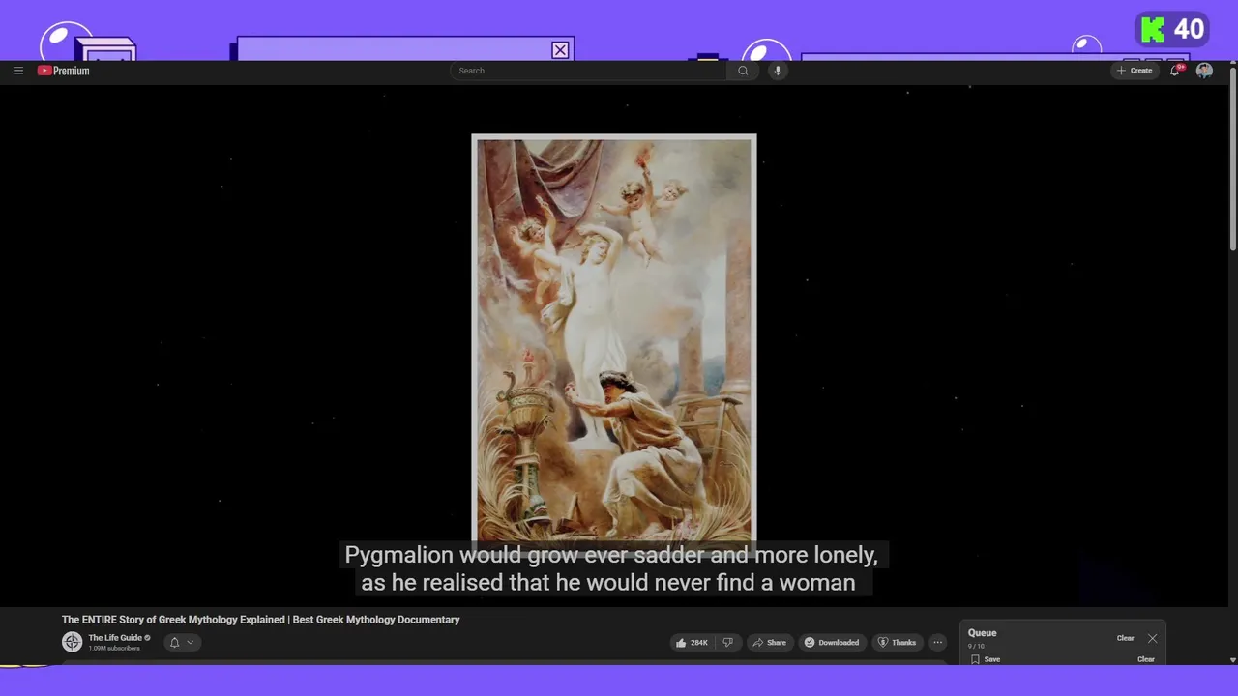Dislike the video thumbs-down
The height and width of the screenshot is (696, 1238).
[728, 642]
